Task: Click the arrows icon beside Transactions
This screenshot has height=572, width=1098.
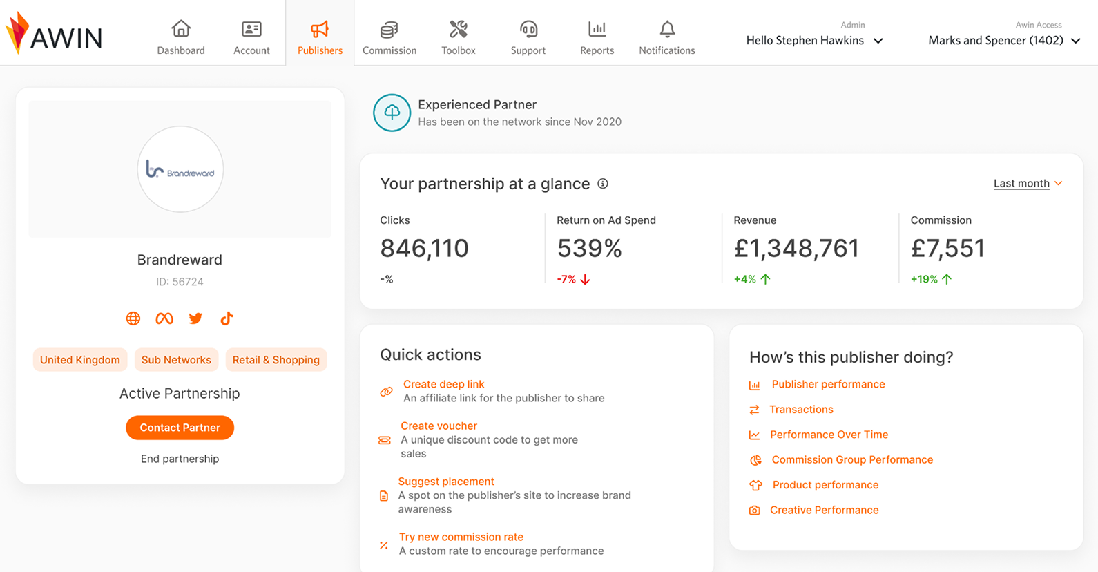Action: coord(754,410)
